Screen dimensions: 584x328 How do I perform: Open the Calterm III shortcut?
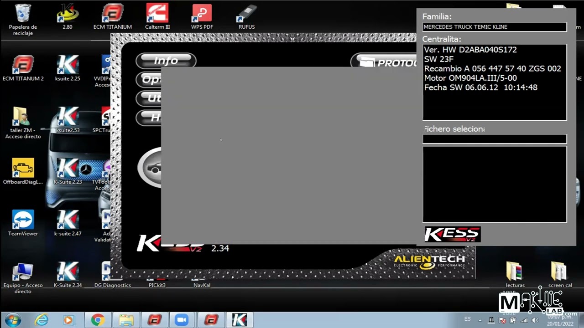(x=157, y=16)
